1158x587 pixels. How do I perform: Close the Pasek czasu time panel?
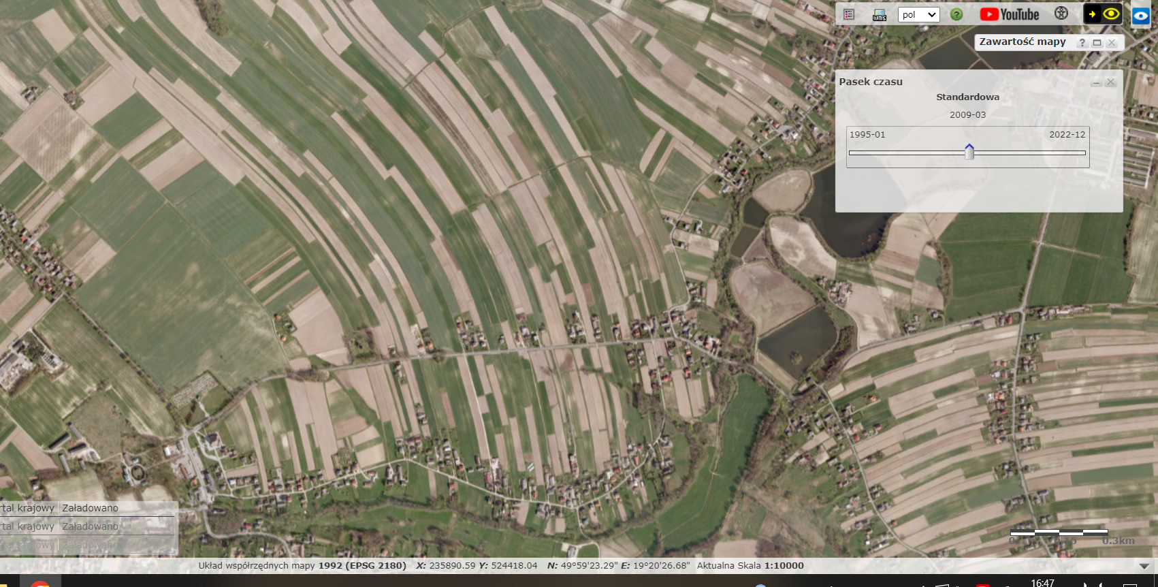pos(1110,82)
